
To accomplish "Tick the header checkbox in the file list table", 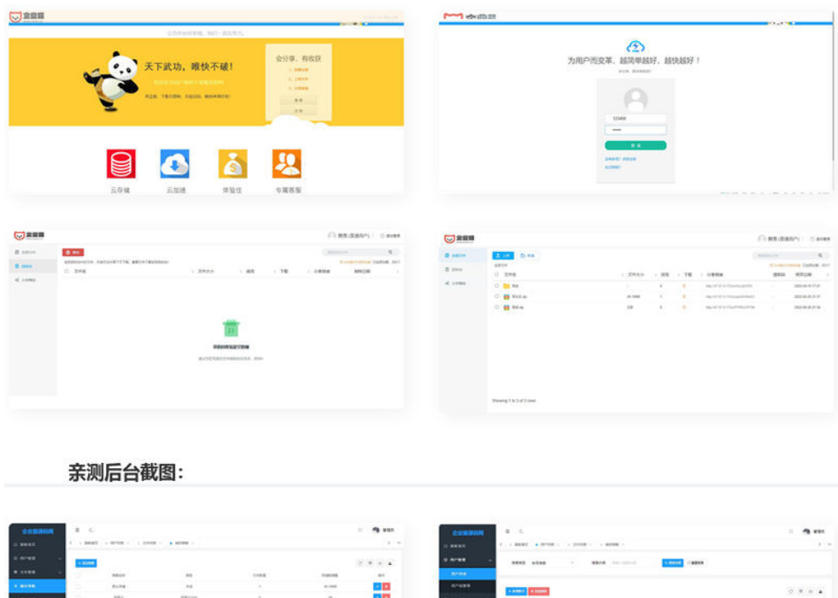I will [x=496, y=275].
